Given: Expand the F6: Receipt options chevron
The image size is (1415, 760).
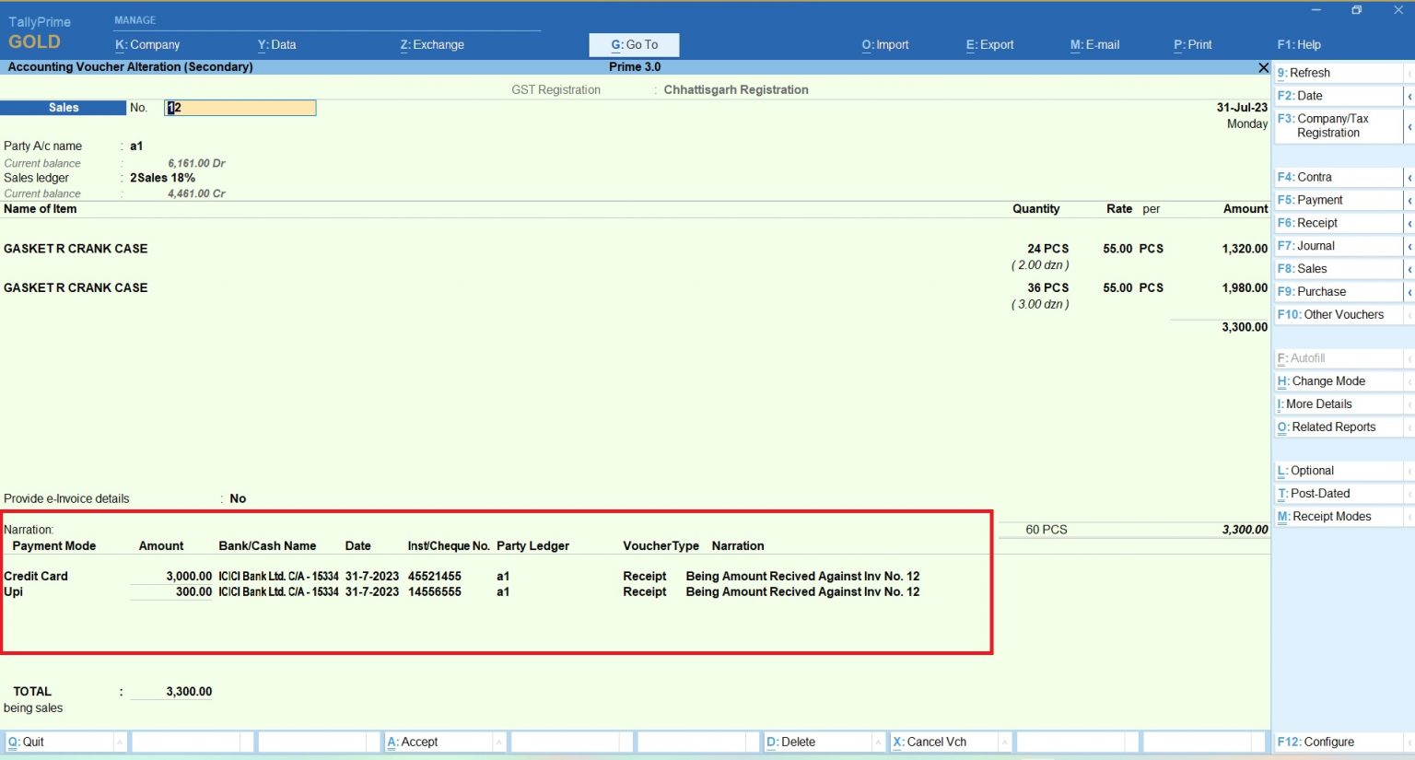Looking at the screenshot, I should (x=1410, y=222).
